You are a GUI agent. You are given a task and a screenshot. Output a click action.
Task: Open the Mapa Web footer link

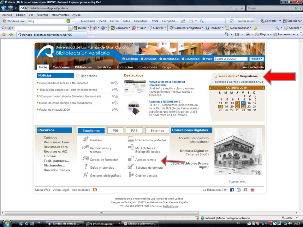(43, 190)
